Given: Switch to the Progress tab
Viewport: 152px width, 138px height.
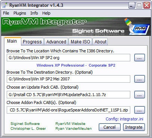Looking at the screenshot, I should click(32, 42).
